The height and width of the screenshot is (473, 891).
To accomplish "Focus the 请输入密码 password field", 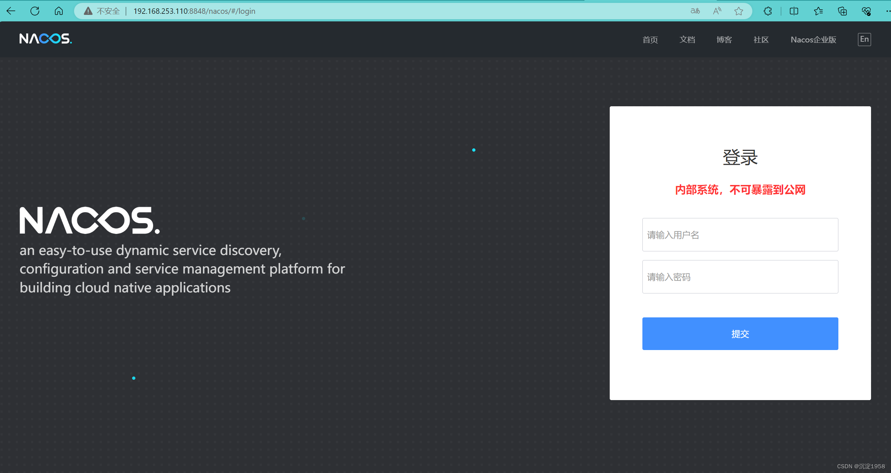I will [740, 277].
